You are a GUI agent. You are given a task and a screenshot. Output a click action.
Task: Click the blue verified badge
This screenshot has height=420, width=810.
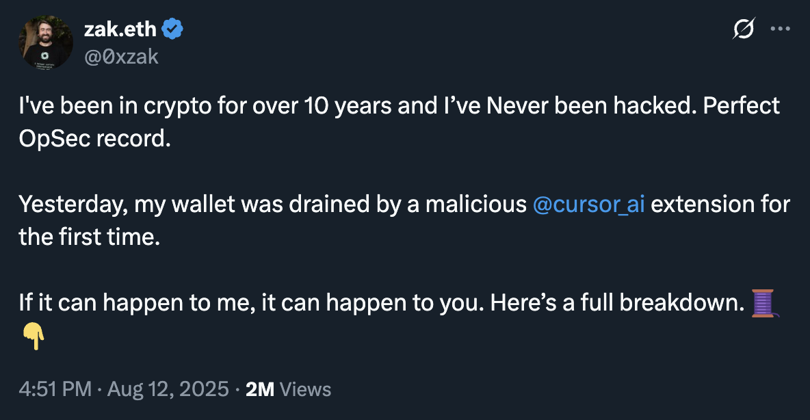pyautogui.click(x=172, y=29)
